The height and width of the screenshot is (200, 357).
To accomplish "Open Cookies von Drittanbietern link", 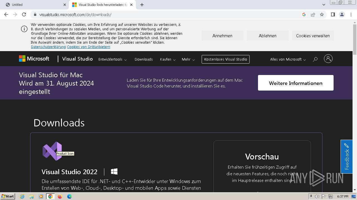I will tap(88, 47).
